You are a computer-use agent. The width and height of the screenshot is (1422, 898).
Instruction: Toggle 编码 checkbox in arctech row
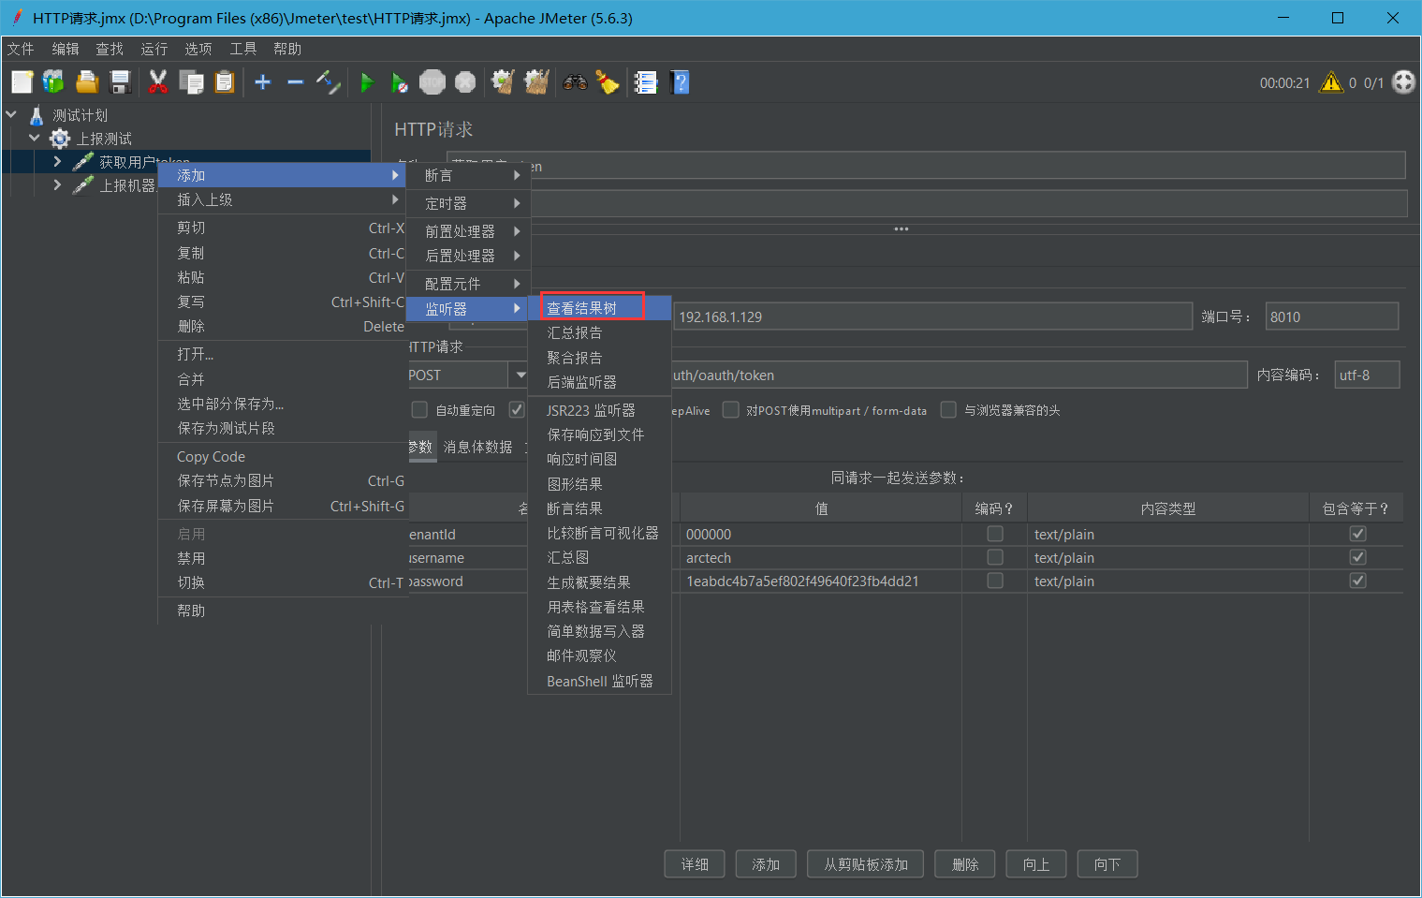point(995,557)
